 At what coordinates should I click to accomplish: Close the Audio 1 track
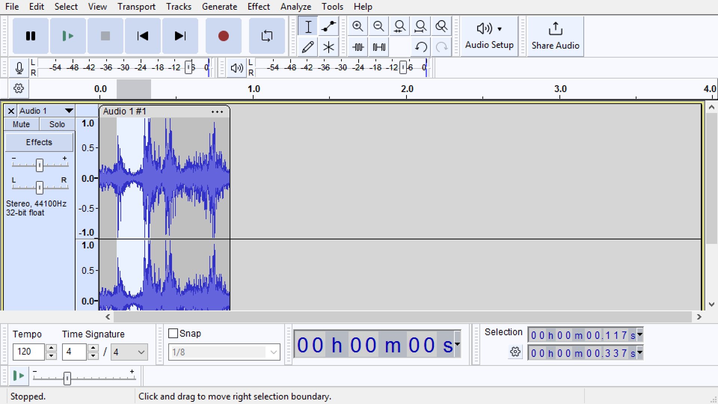11,111
